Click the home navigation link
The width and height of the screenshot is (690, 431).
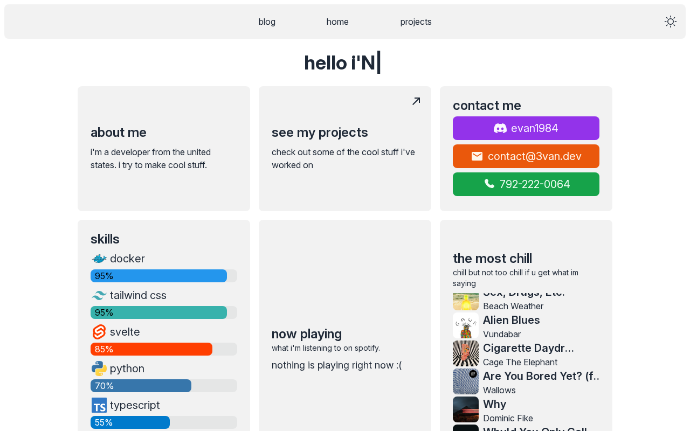click(337, 22)
